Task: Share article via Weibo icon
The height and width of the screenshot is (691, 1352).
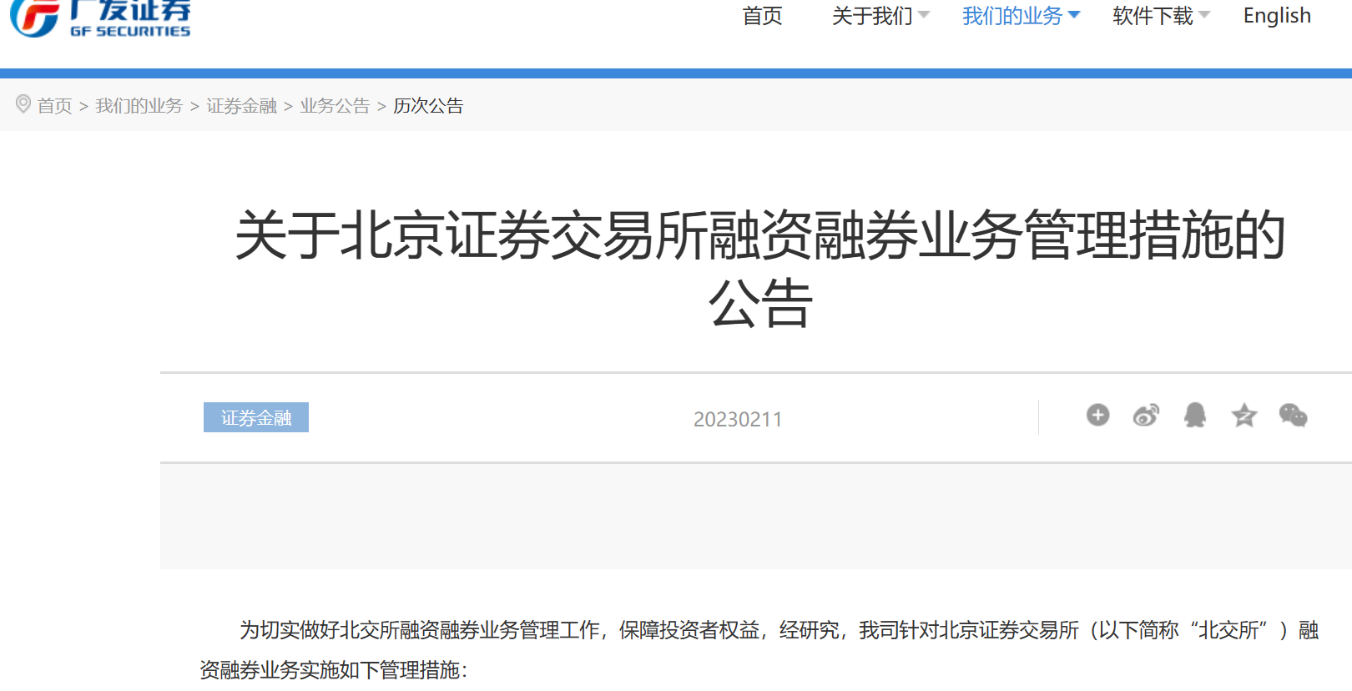Action: point(1146,415)
